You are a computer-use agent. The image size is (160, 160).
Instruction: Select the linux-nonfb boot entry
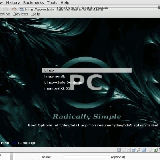click(55, 76)
